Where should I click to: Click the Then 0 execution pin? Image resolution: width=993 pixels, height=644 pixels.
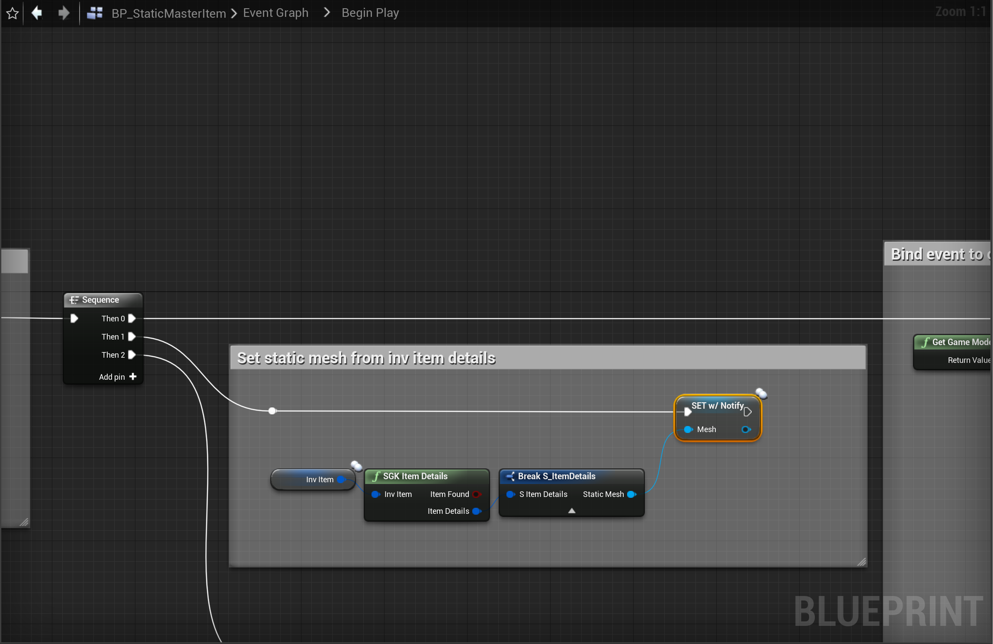coord(132,319)
